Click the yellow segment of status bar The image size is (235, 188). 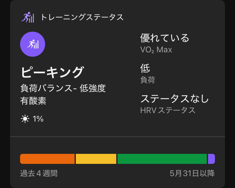pos(96,159)
